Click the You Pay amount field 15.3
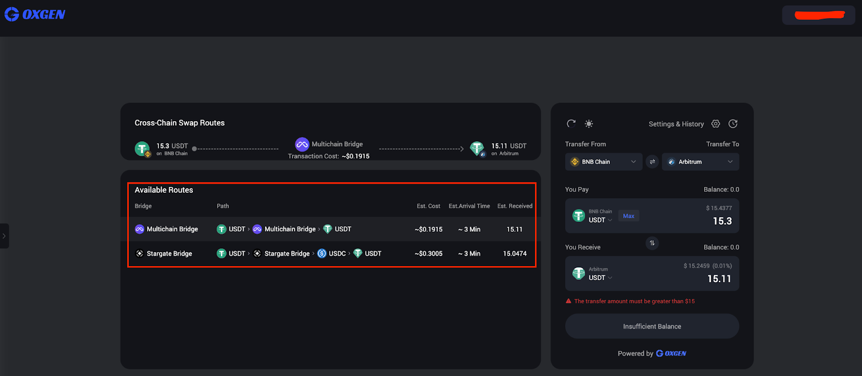This screenshot has height=376, width=862. [722, 221]
